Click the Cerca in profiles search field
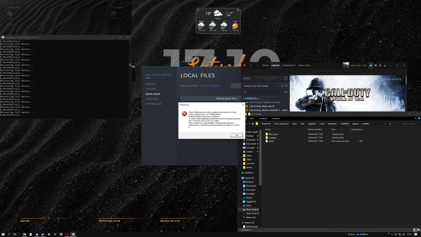The height and width of the screenshot is (237, 421). 407,123
